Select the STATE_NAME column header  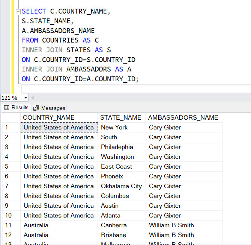coord(122,118)
